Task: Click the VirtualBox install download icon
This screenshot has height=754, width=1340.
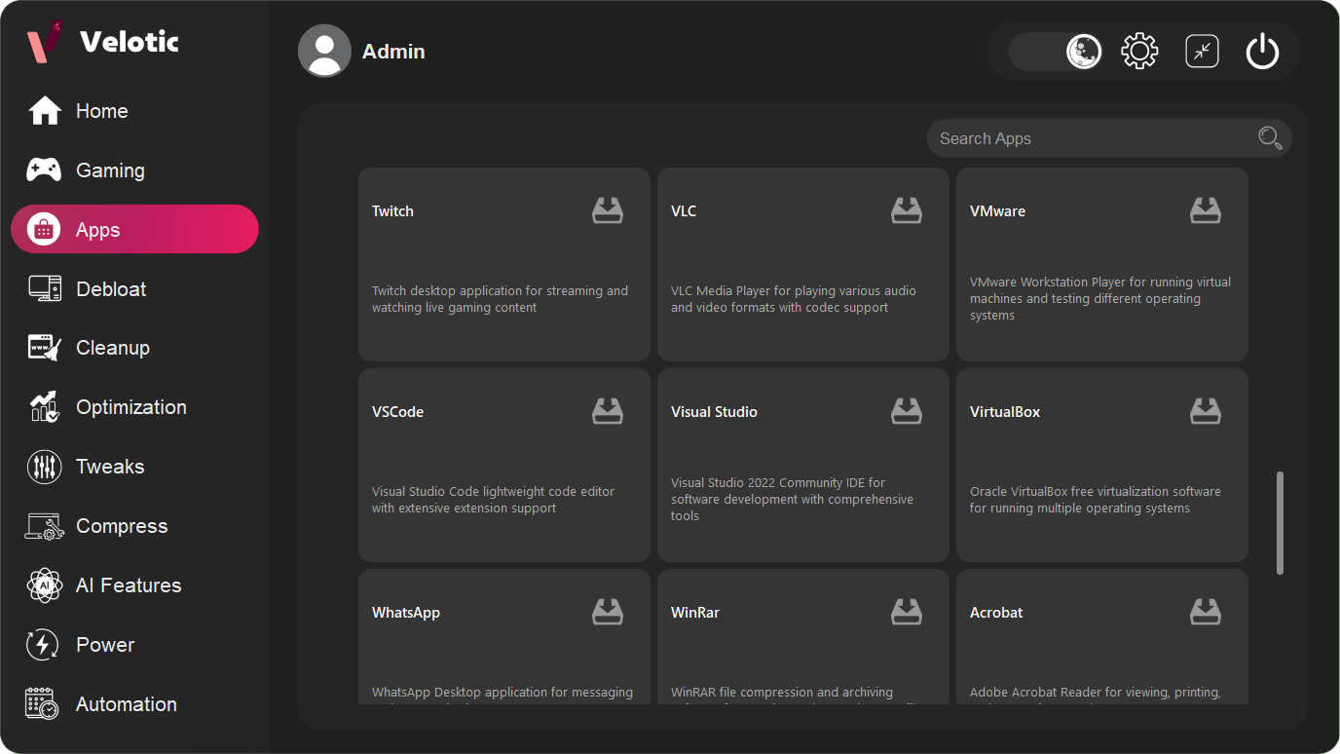Action: pos(1206,411)
